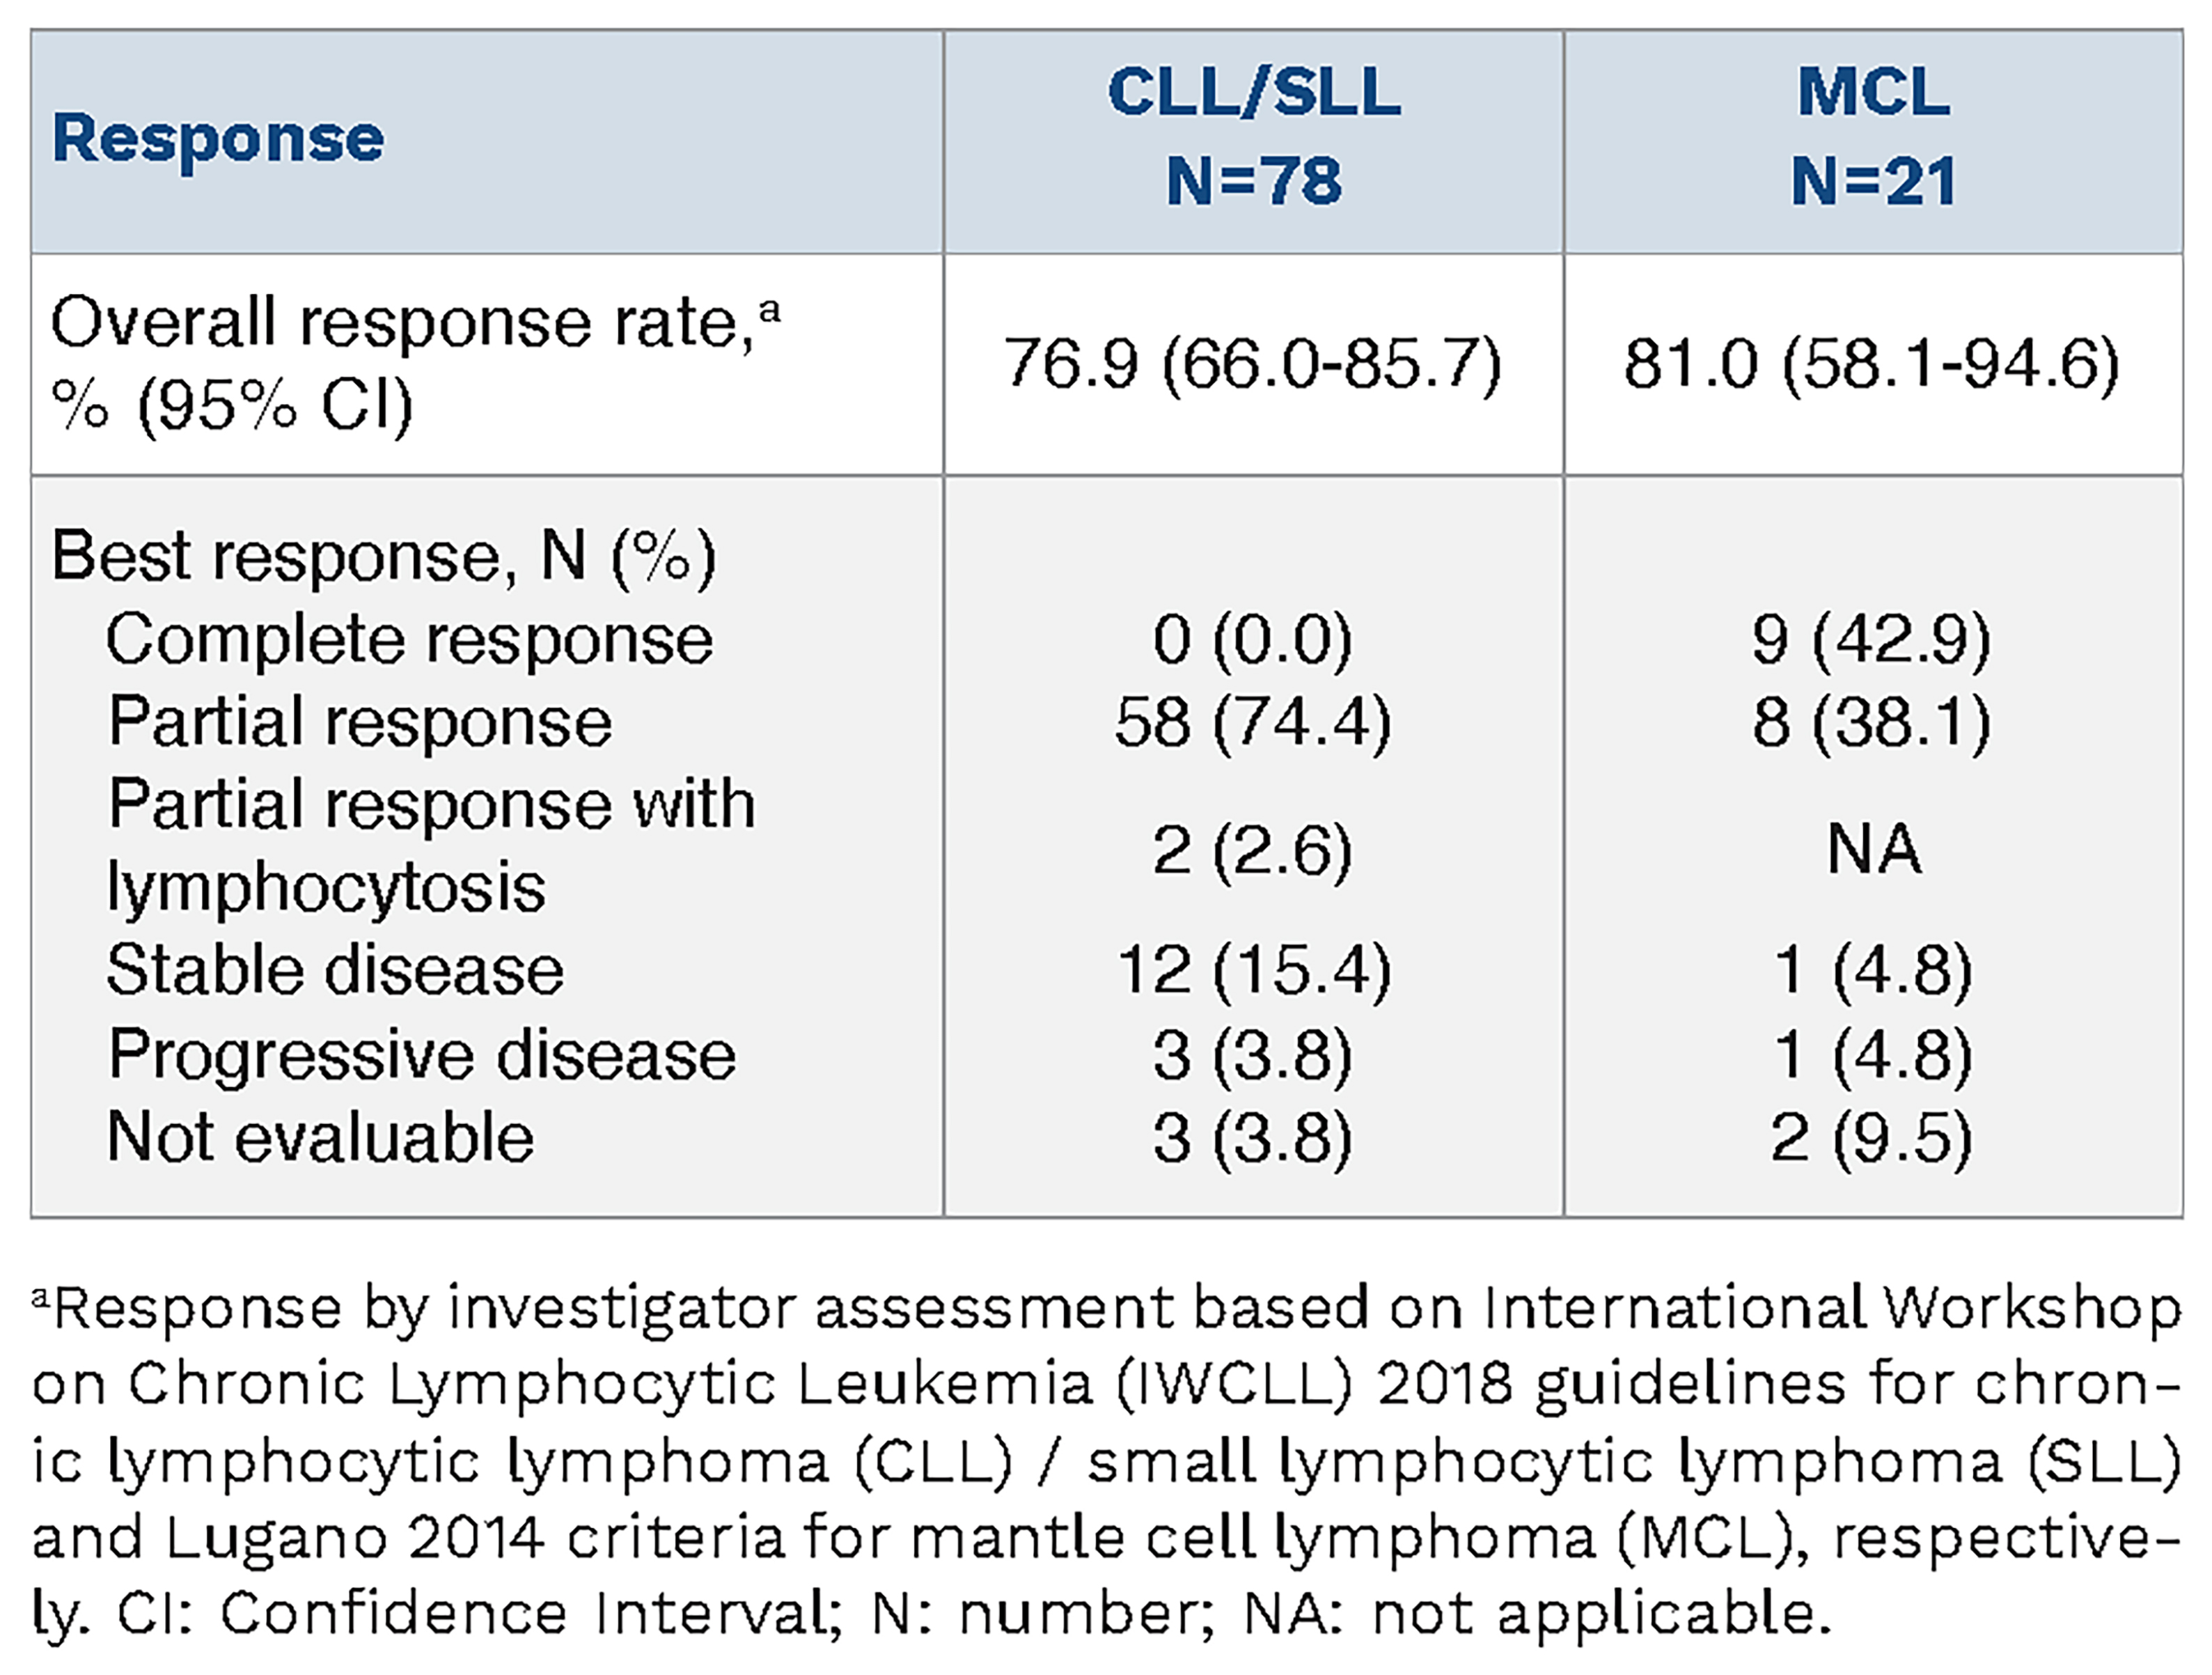Click the 81.0 (58.1-94.6) cell
The image size is (2212, 1675).
pyautogui.click(x=1872, y=364)
